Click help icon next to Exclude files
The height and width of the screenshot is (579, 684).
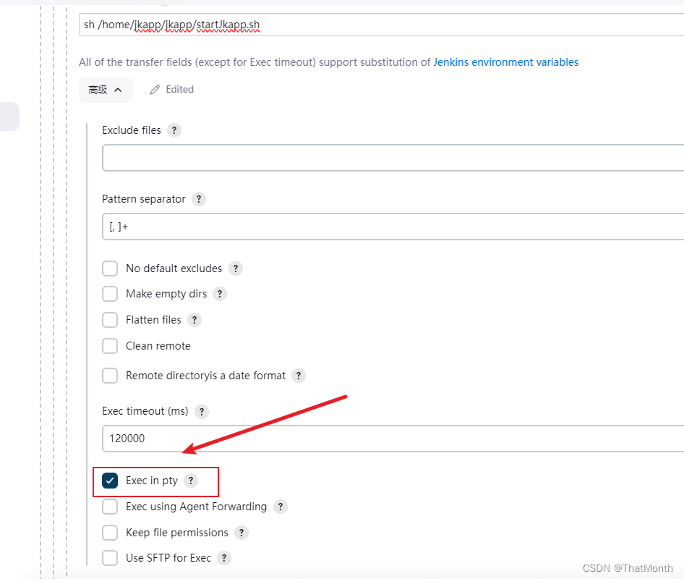174,130
